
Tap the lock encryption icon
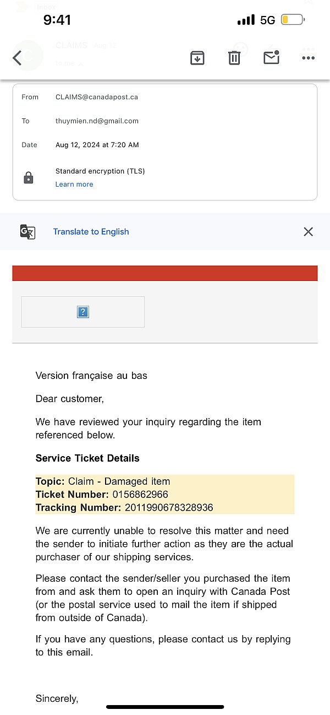point(29,178)
